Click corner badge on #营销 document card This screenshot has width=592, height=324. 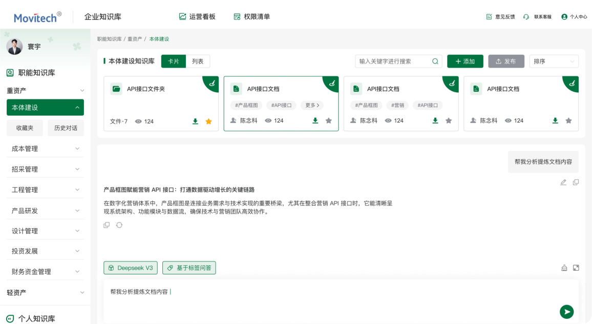pos(452,83)
